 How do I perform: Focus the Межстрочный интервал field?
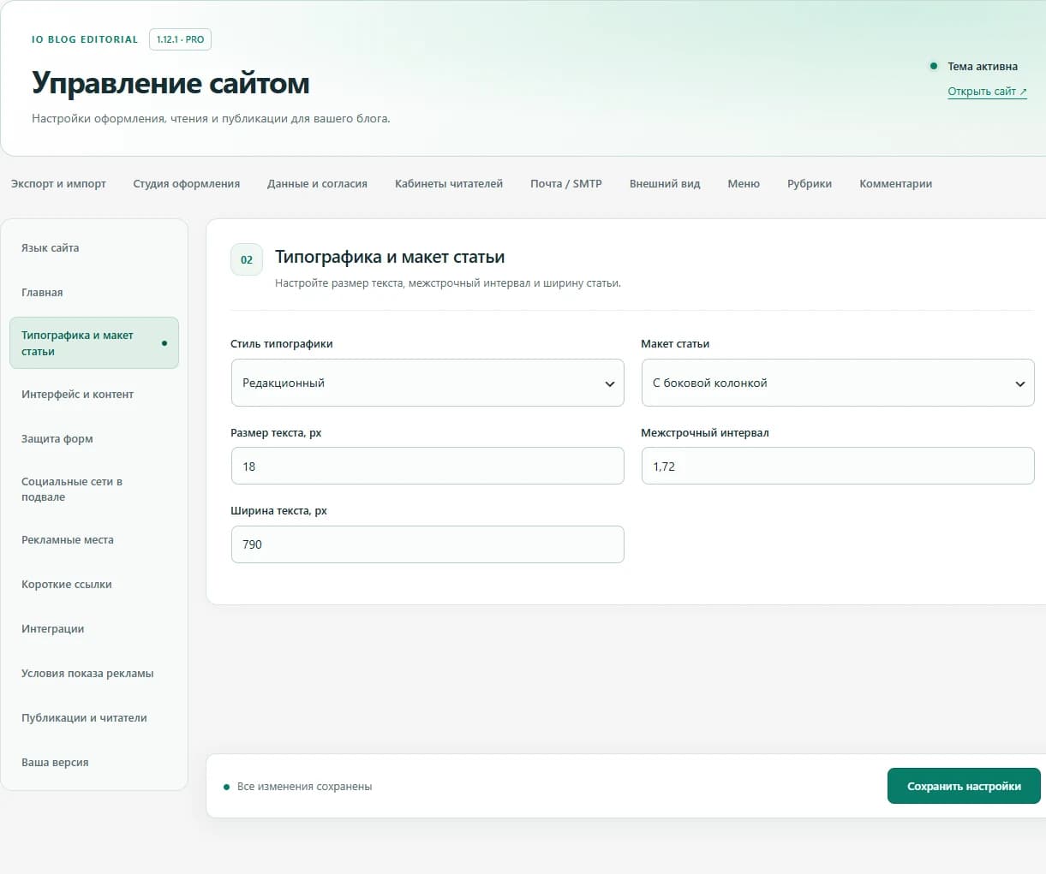(838, 467)
